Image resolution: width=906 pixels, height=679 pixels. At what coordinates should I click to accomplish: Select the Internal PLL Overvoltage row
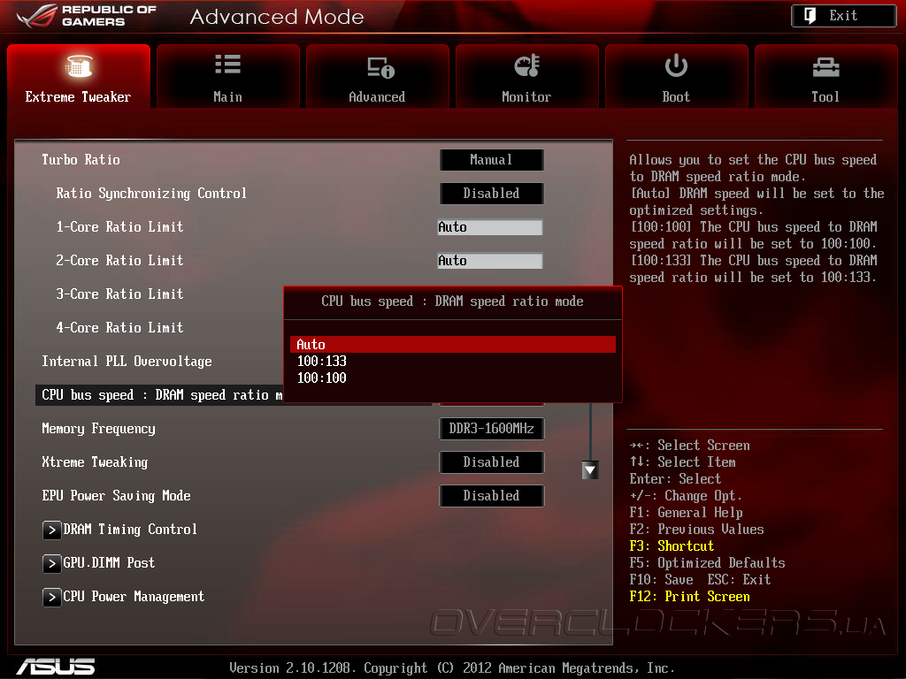(x=127, y=362)
